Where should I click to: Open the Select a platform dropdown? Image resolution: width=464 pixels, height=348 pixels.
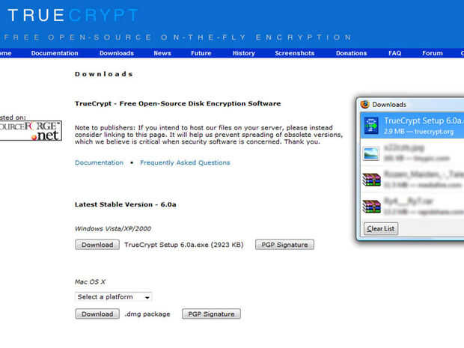pos(113,297)
